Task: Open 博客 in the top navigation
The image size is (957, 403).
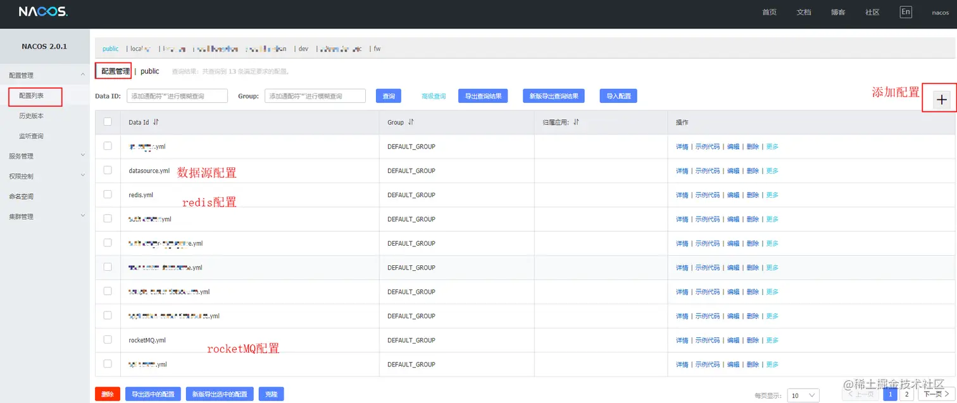Action: tap(838, 12)
